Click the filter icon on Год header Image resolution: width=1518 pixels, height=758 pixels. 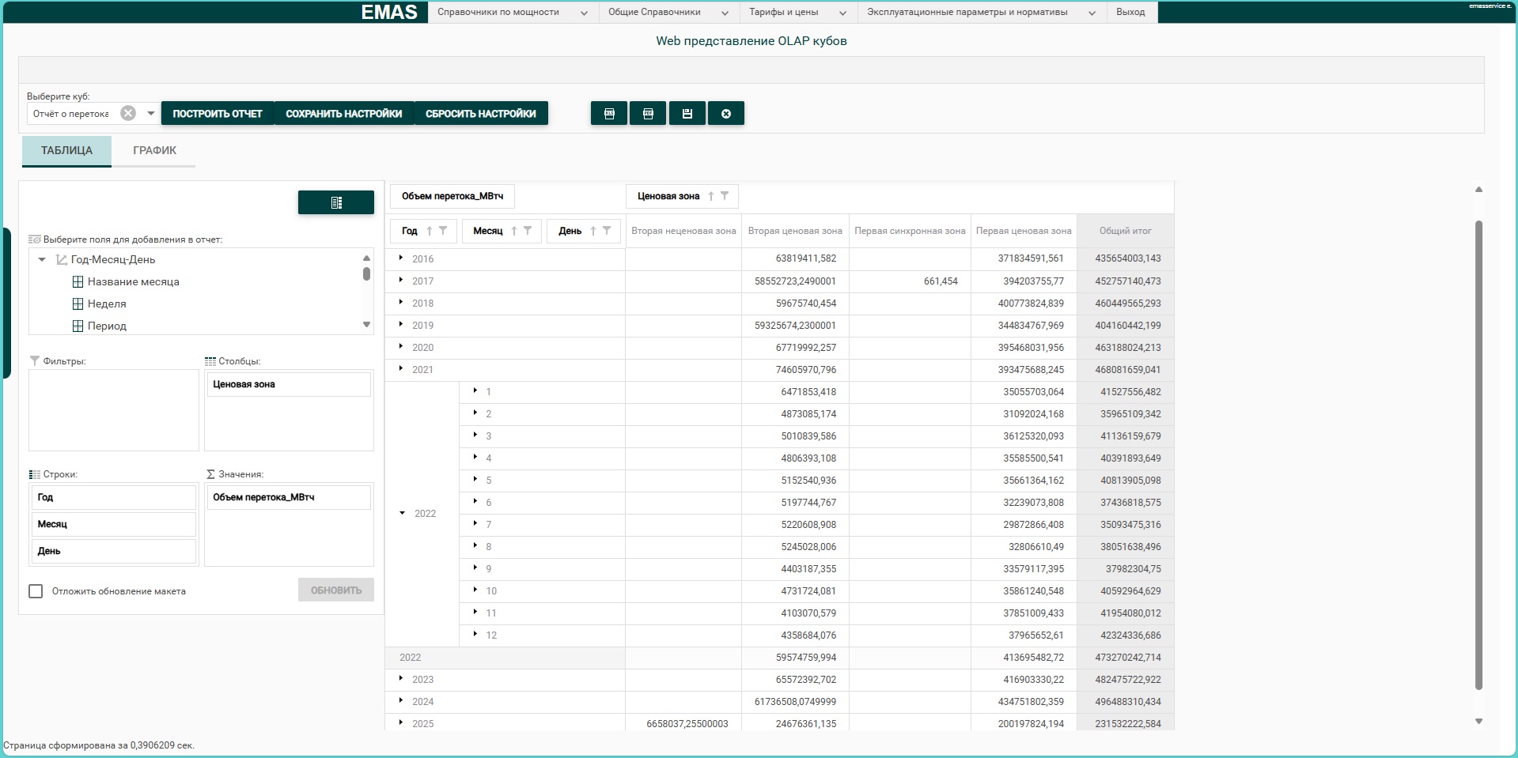click(443, 231)
